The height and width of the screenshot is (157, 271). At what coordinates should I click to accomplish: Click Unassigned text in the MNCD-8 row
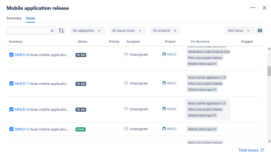tap(139, 54)
